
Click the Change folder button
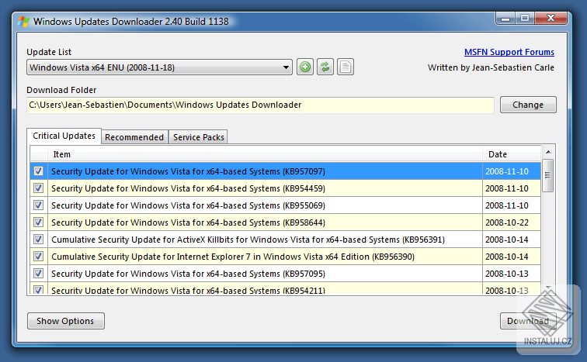528,105
